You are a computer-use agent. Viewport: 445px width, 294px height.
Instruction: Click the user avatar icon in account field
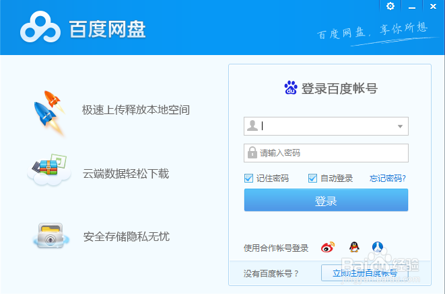click(x=252, y=126)
